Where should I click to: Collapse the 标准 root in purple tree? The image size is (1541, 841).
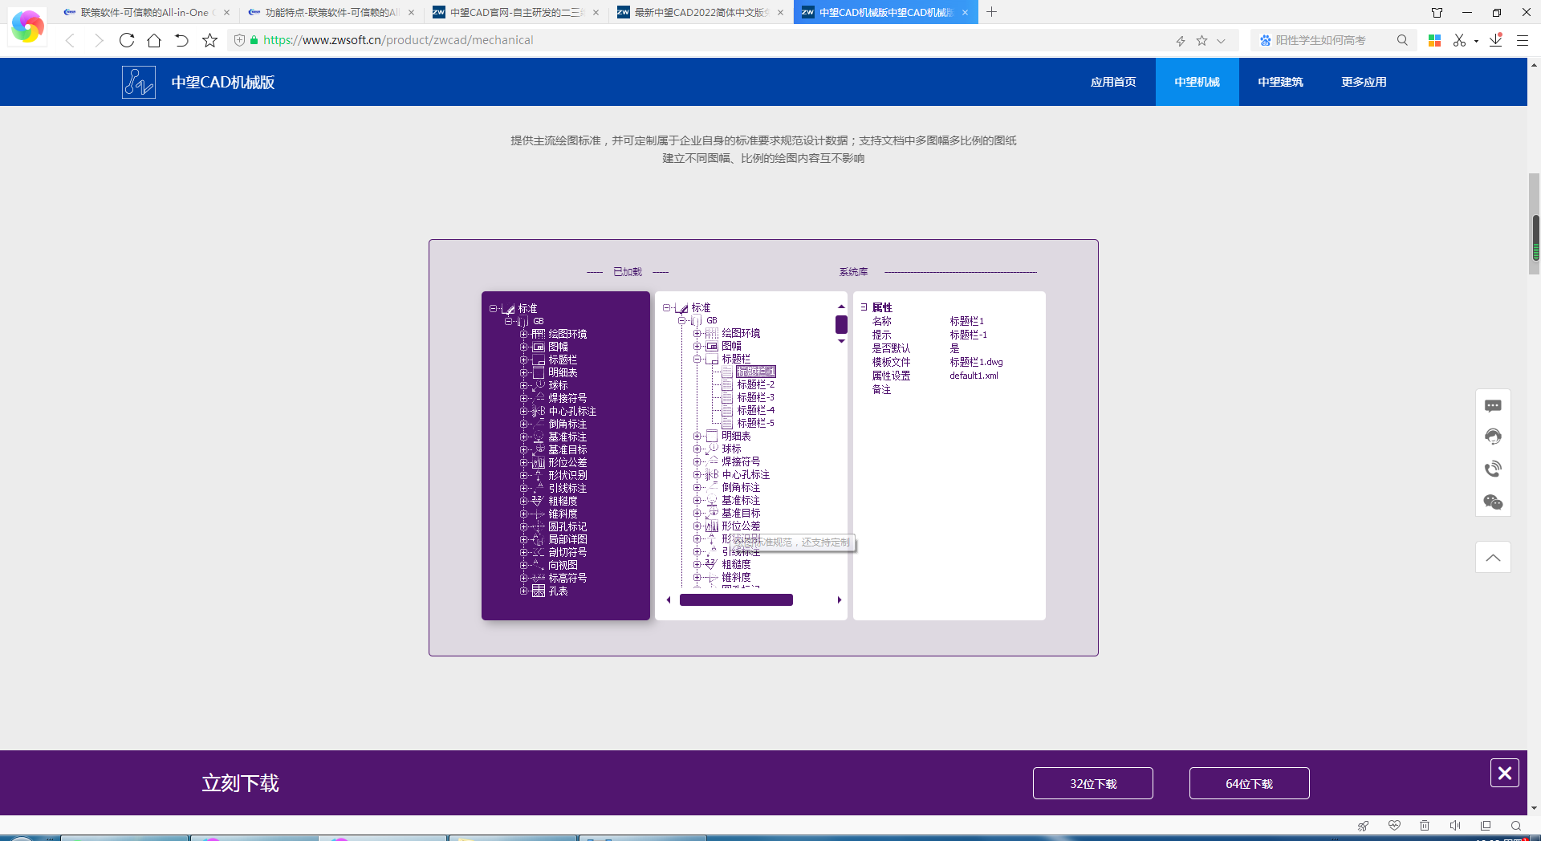click(x=493, y=308)
